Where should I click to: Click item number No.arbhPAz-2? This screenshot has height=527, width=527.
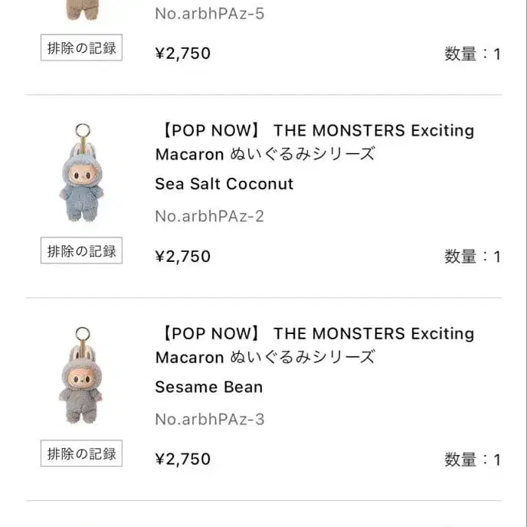point(209,216)
